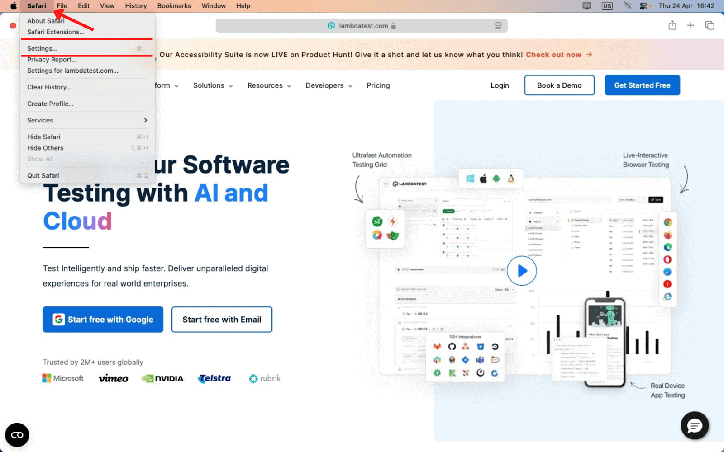Image resolution: width=724 pixels, height=452 pixels.
Task: Close the open Safari menu via its title
Action: click(37, 6)
